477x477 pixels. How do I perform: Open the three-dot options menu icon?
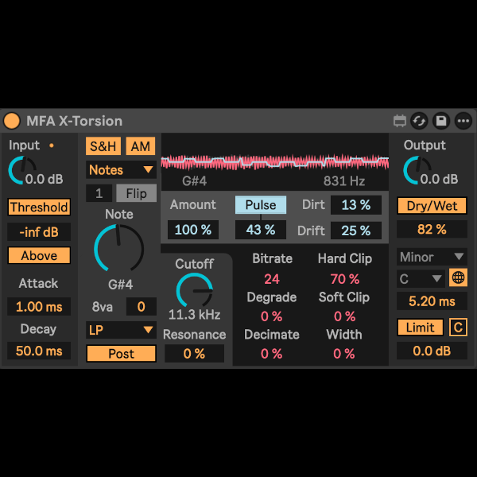(x=463, y=121)
